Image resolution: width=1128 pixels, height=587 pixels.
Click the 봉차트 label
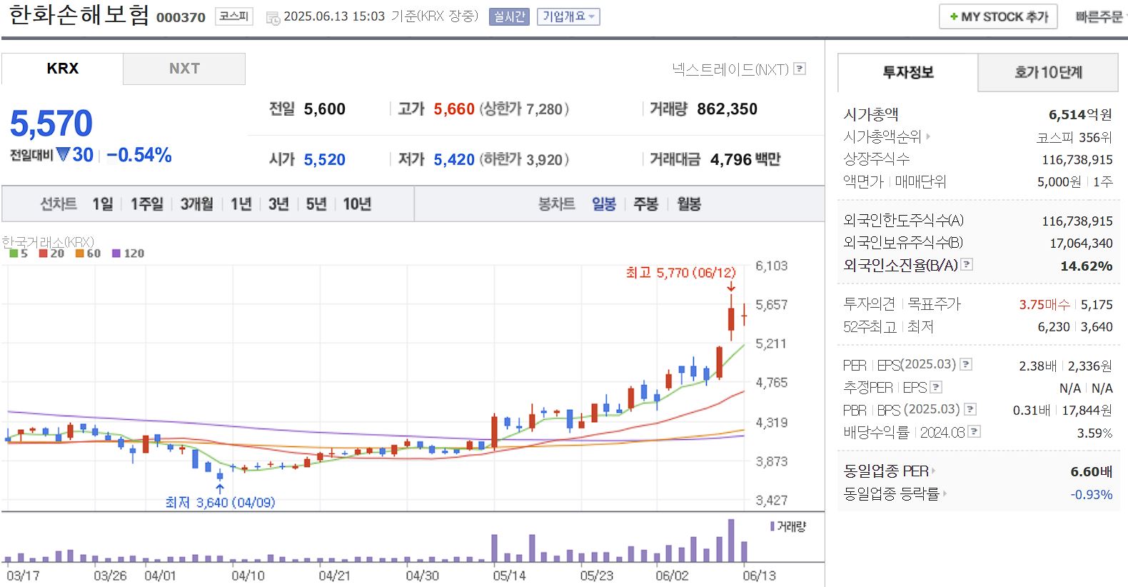pos(556,204)
